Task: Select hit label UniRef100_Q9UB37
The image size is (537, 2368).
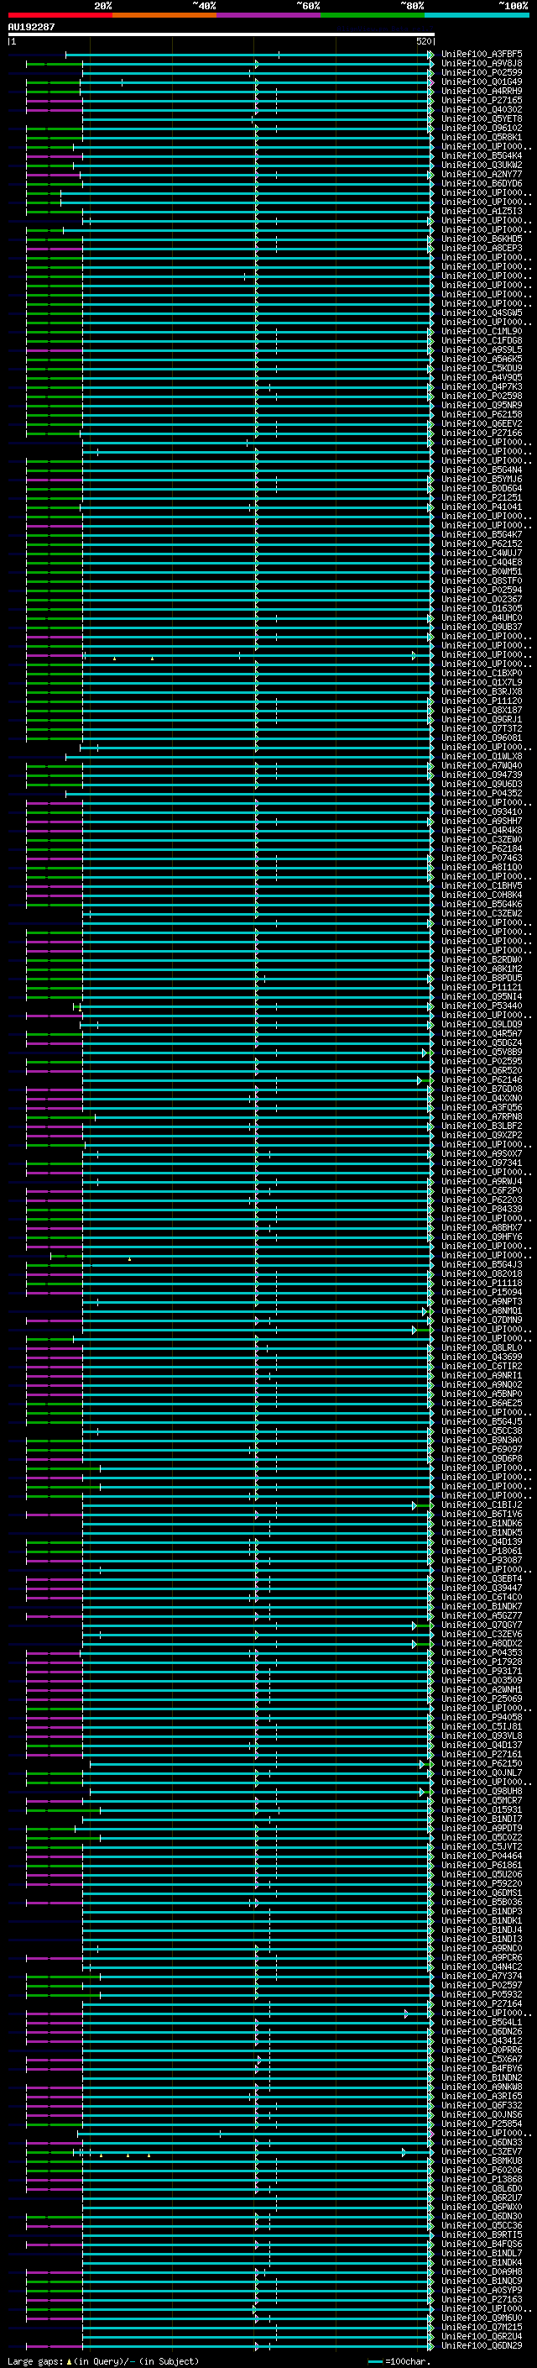Action: tap(482, 627)
